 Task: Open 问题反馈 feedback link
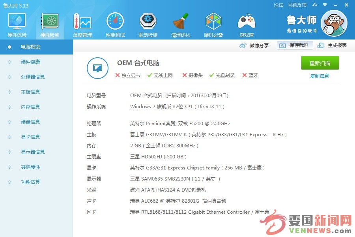[x=297, y=5]
